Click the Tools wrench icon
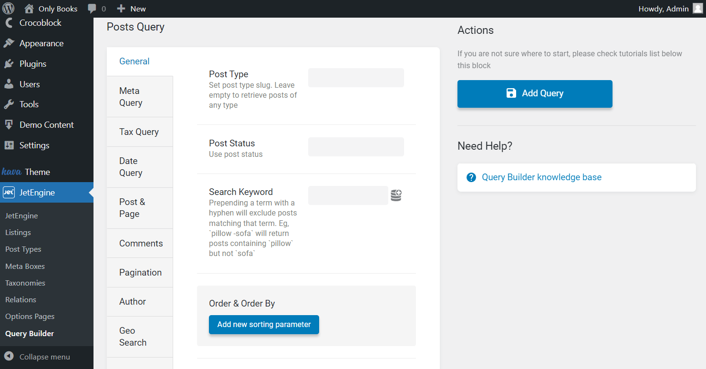The width and height of the screenshot is (706, 369). coord(9,104)
